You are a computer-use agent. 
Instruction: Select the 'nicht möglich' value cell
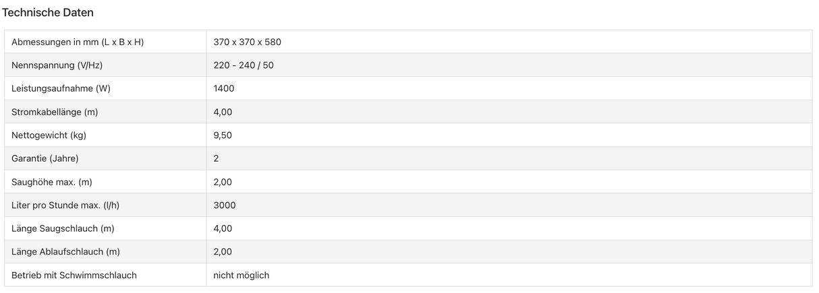pyautogui.click(x=242, y=275)
